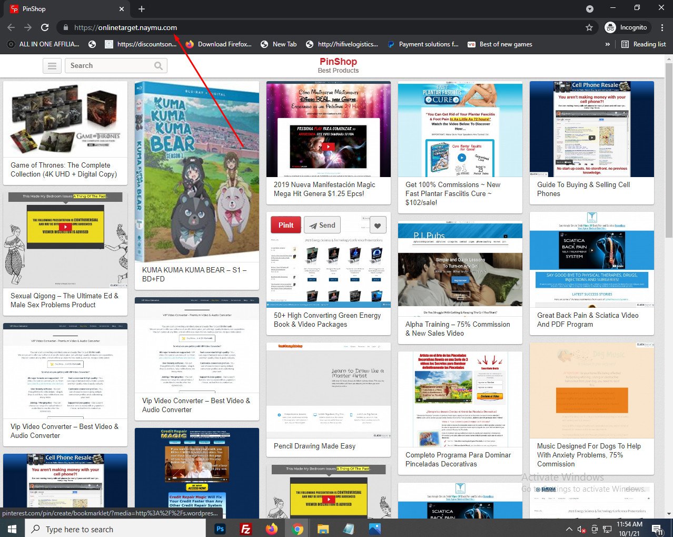Bookmark this page with star icon
This screenshot has width=673, height=537.
[x=589, y=27]
